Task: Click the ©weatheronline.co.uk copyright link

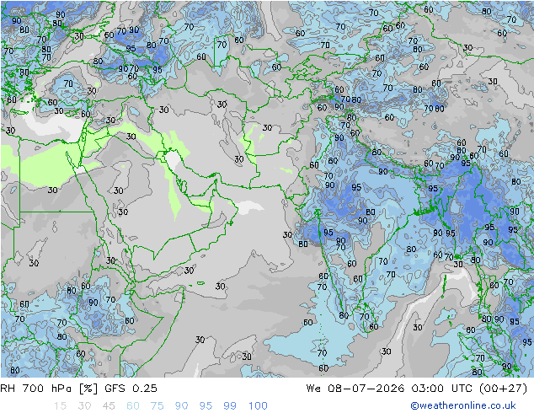Action: [463, 405]
